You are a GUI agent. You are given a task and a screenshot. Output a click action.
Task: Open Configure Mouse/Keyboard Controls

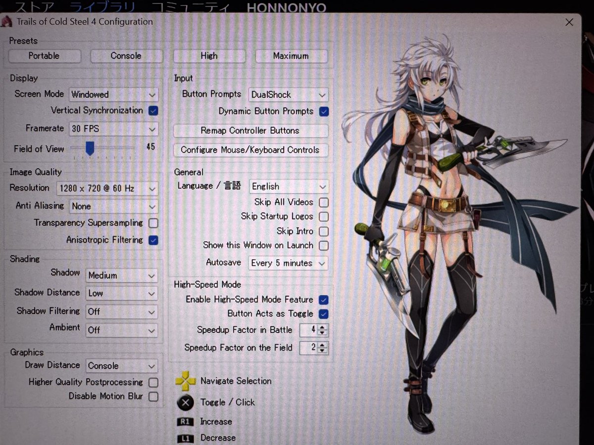(250, 150)
